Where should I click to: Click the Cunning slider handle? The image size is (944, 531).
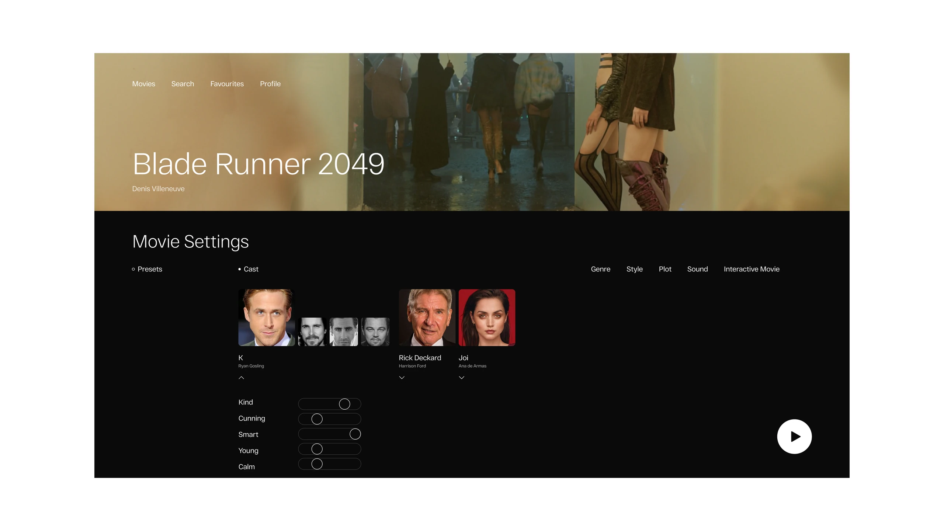pyautogui.click(x=317, y=419)
